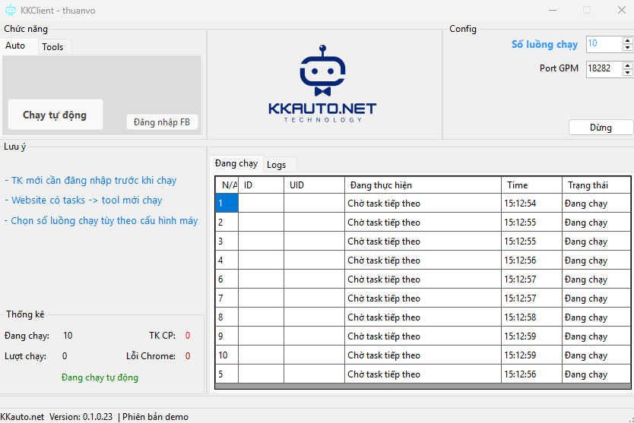The image size is (634, 423).
Task: Click the Số luồng chạy input field
Action: tap(604, 44)
